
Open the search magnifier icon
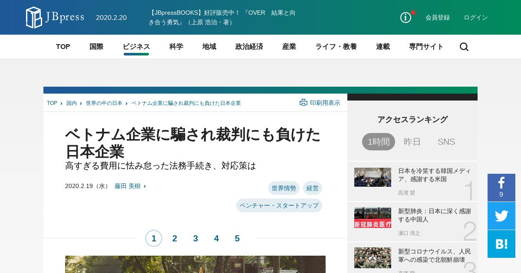coord(464,47)
